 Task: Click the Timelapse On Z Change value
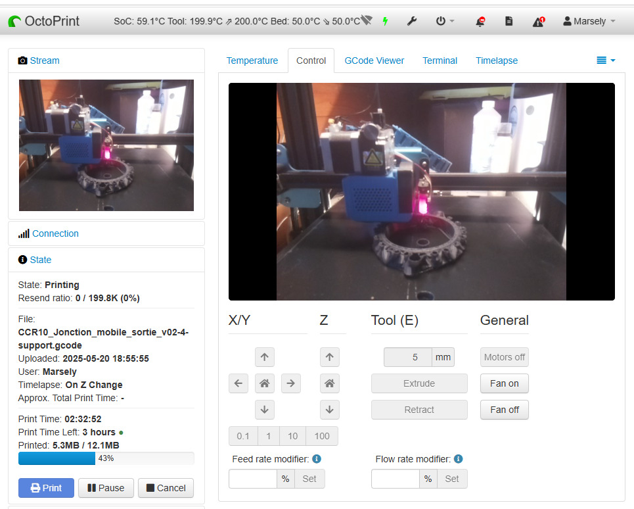pyautogui.click(x=94, y=385)
